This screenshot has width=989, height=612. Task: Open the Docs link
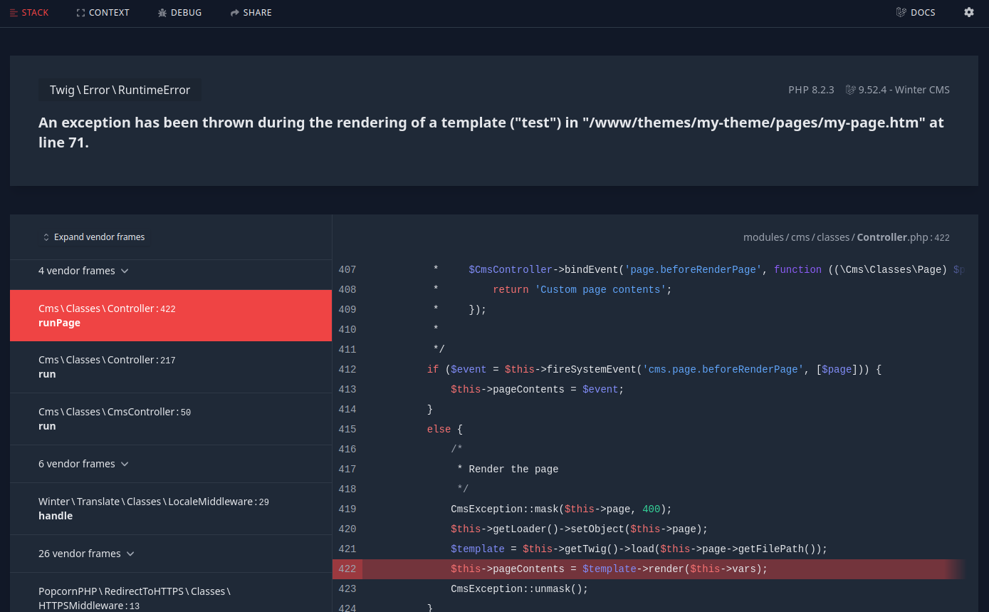[x=916, y=13]
